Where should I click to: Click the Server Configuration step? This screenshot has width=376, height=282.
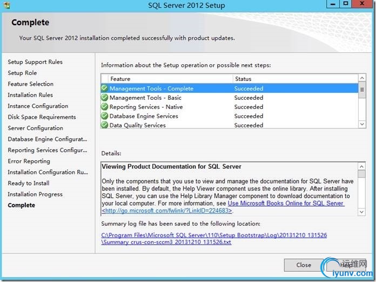35,128
